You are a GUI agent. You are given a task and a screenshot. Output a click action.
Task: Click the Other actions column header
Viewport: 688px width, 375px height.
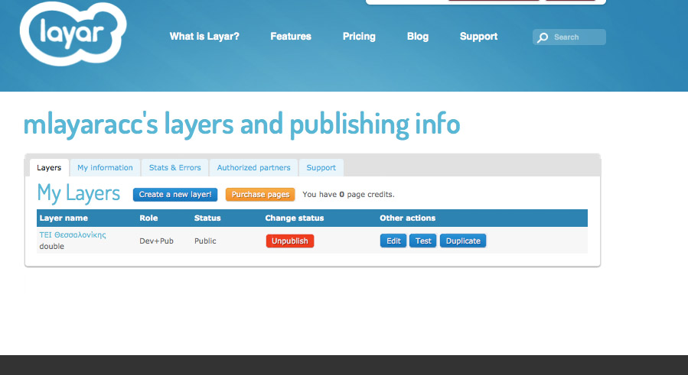408,218
